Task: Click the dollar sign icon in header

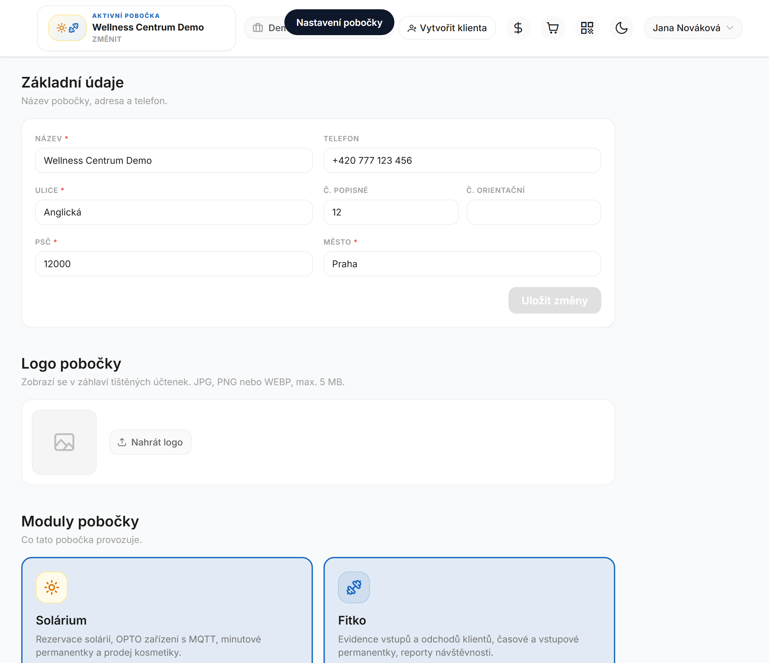Action: (x=518, y=28)
